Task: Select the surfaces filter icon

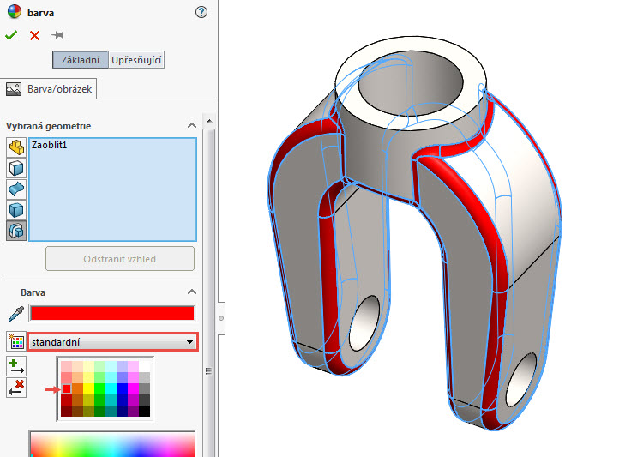Action: click(x=16, y=189)
